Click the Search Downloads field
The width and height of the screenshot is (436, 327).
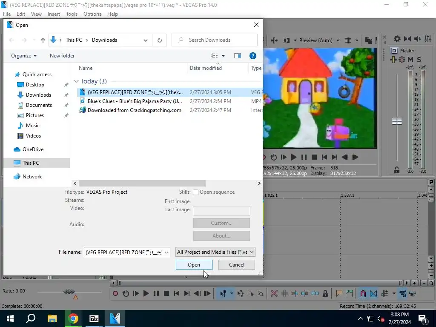[215, 40]
